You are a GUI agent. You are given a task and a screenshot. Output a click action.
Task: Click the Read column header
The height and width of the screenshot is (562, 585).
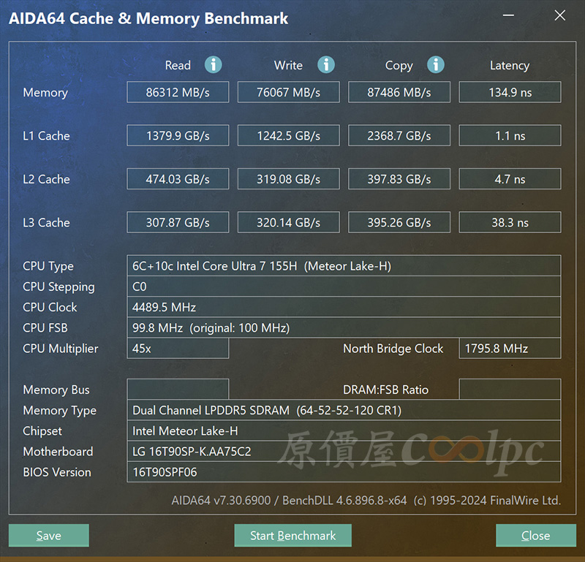click(178, 65)
